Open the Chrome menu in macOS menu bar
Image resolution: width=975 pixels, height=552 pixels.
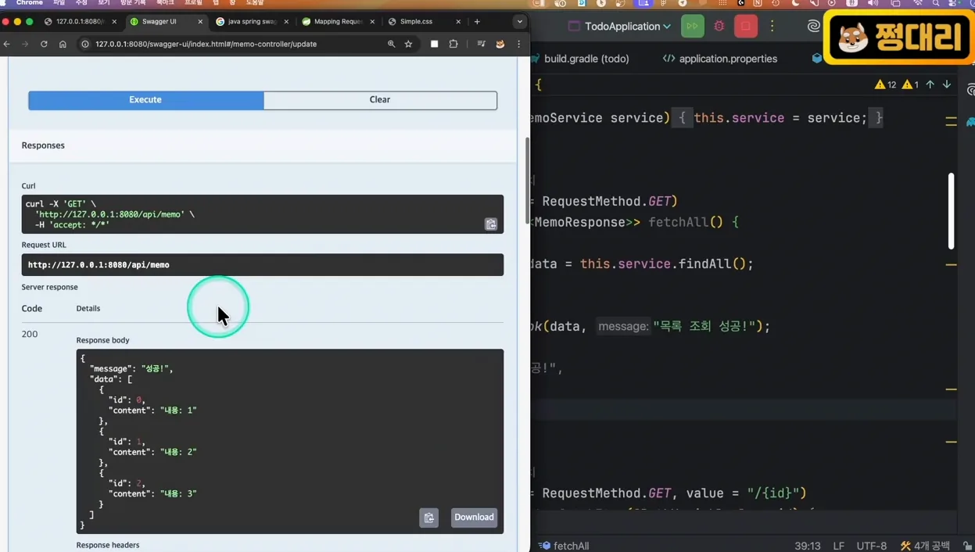coord(30,3)
